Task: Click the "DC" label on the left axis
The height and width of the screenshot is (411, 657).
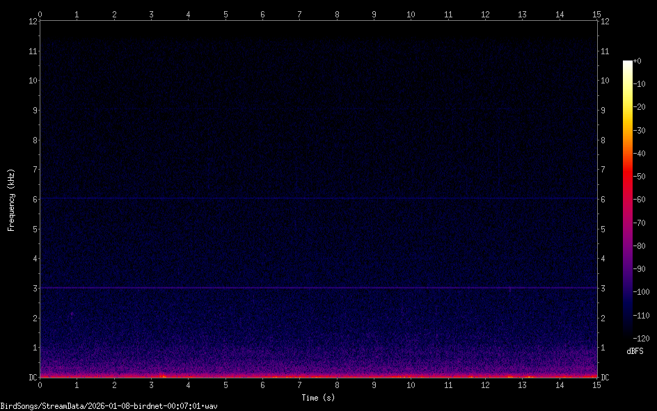Action: pos(32,378)
